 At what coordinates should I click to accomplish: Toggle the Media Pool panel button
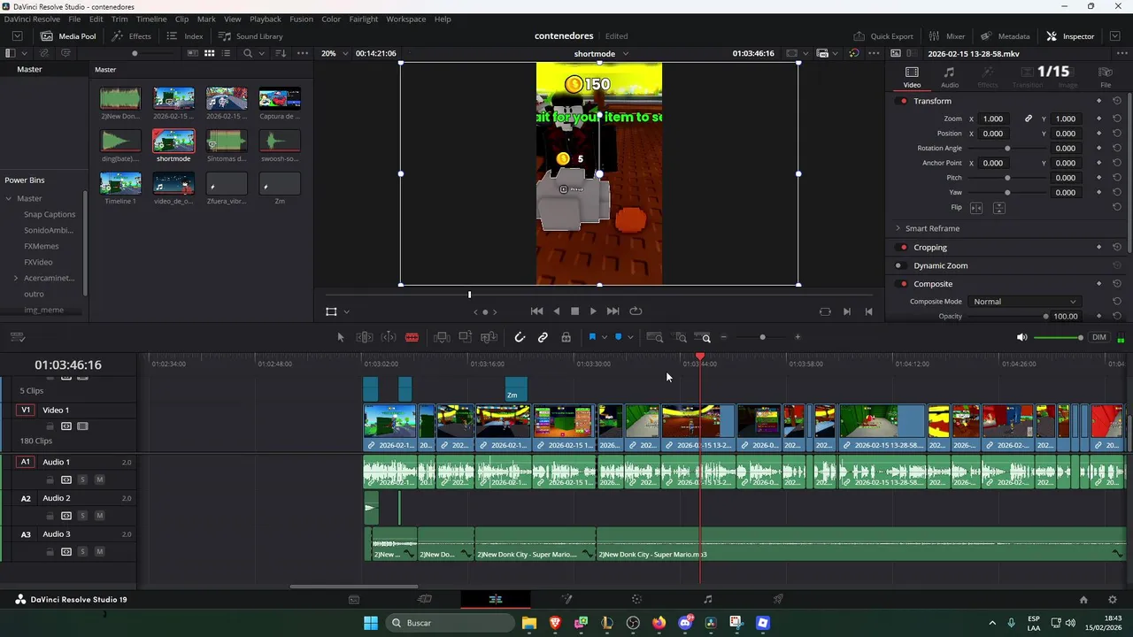pyautogui.click(x=68, y=36)
